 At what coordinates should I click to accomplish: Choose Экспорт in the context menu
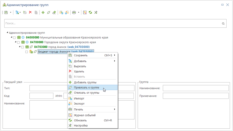[93, 104]
